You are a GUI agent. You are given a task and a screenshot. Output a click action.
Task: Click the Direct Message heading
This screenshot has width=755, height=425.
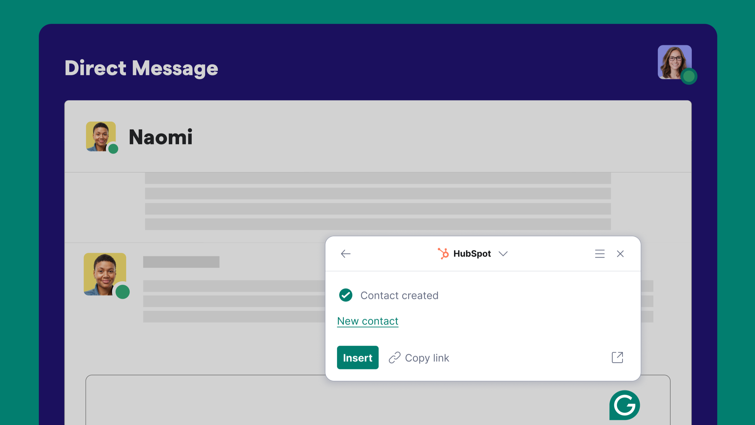click(141, 68)
